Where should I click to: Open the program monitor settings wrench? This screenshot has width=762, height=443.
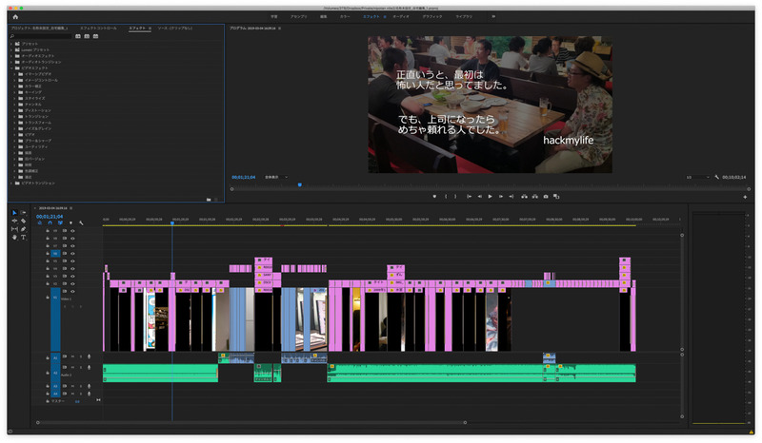point(717,177)
